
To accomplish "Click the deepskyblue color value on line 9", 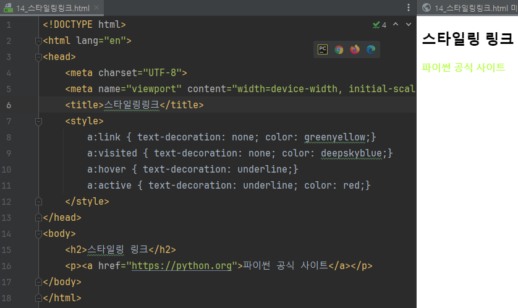I will [352, 153].
